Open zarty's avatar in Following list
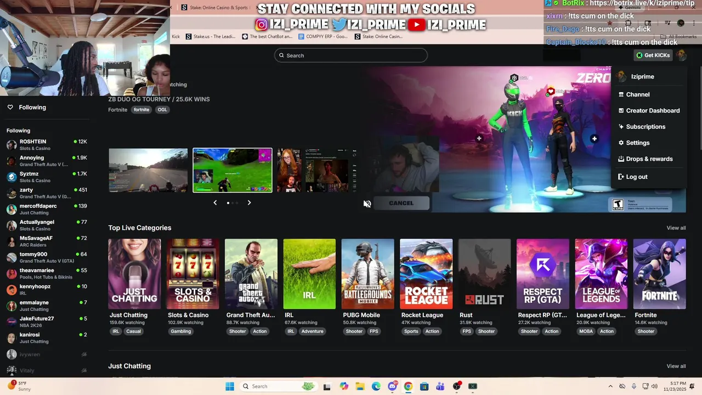The width and height of the screenshot is (702, 395). (x=12, y=193)
